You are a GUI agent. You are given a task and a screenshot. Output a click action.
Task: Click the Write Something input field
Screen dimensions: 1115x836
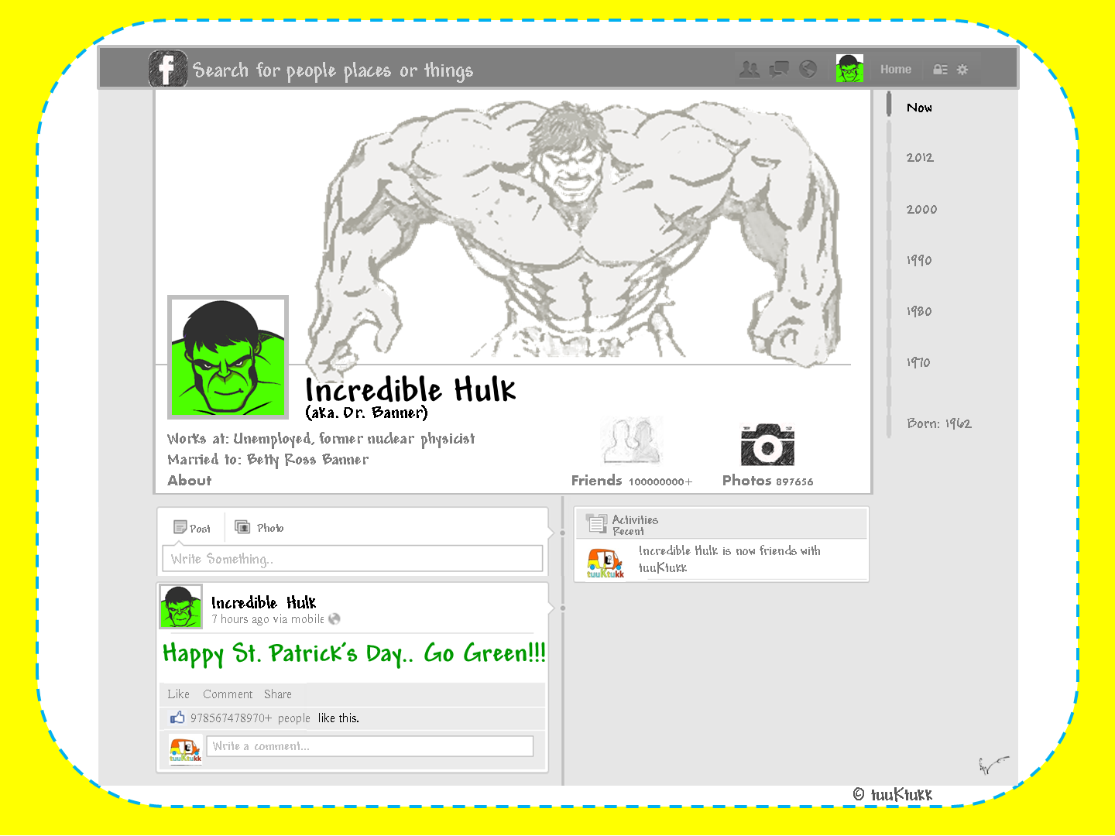tap(352, 559)
